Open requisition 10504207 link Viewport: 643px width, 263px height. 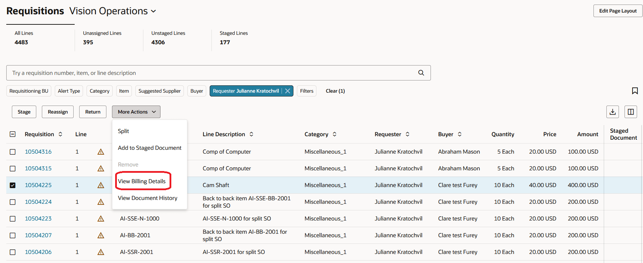(38, 235)
